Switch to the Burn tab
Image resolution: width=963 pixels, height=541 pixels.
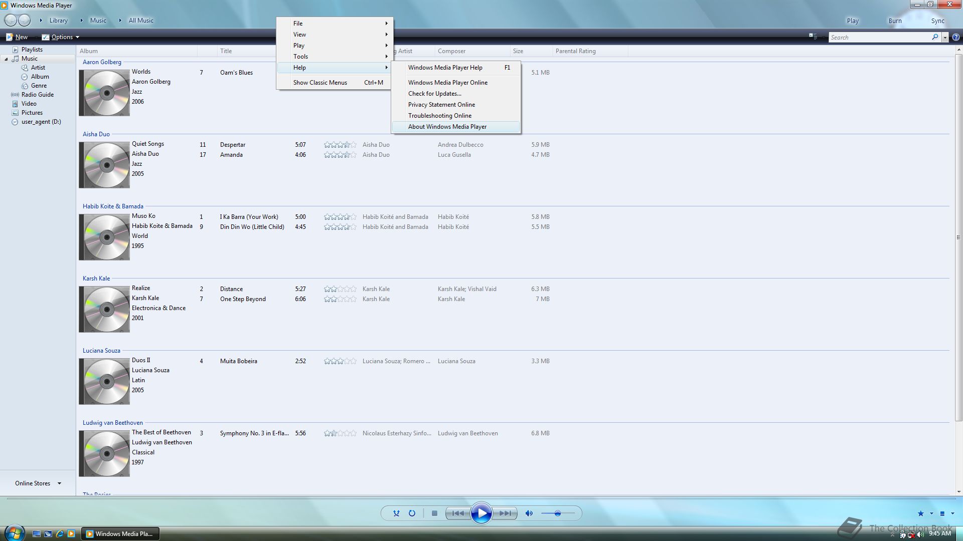click(x=895, y=21)
